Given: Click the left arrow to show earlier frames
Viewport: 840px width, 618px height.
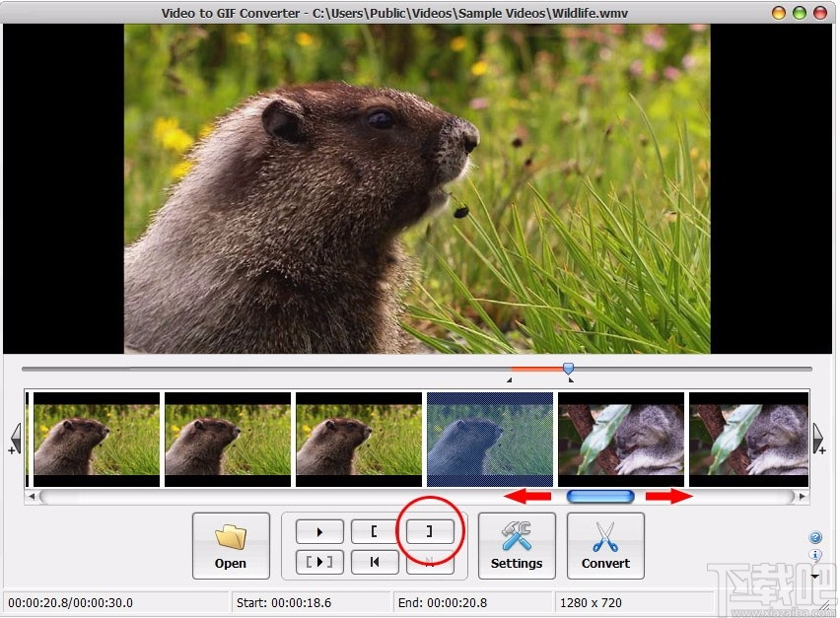Looking at the screenshot, I should pyautogui.click(x=16, y=438).
